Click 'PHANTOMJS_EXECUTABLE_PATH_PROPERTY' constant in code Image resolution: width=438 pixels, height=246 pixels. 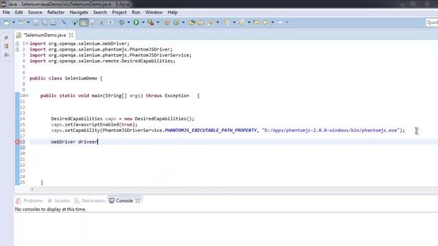pyautogui.click(x=211, y=131)
